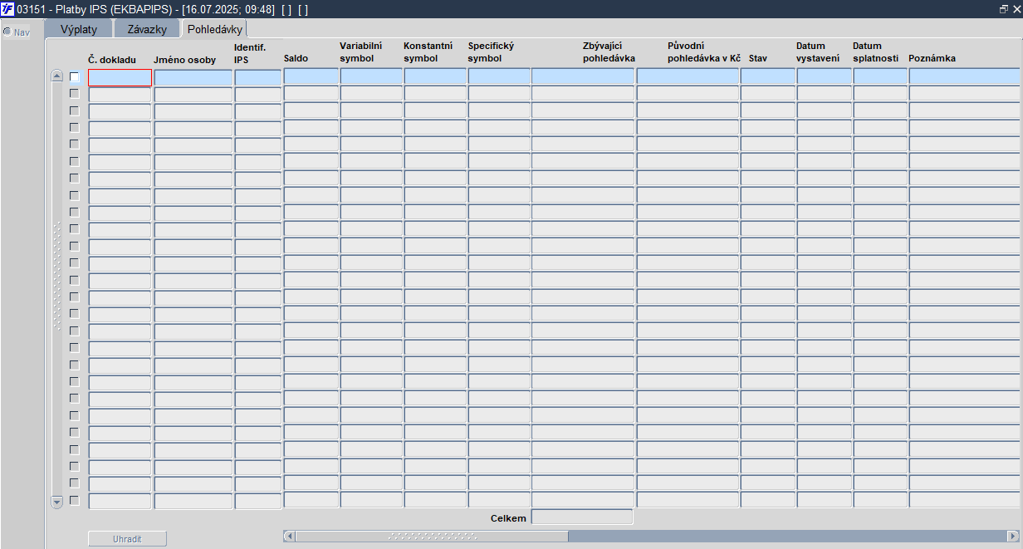Click the record scroll-down arrow

56,502
